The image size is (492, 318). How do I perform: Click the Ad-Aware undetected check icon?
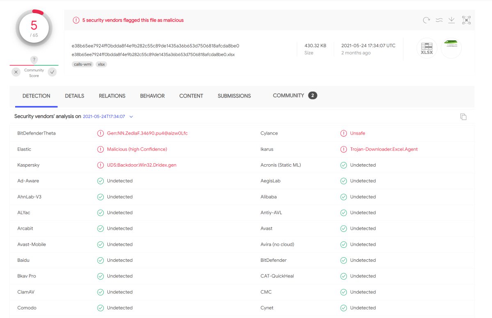100,181
